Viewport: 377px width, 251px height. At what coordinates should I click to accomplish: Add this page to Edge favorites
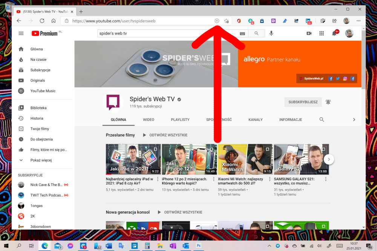point(227,21)
